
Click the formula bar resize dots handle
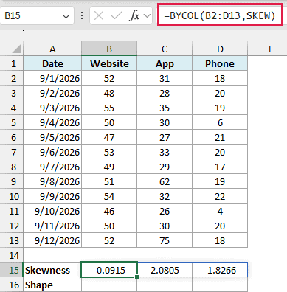[82, 16]
